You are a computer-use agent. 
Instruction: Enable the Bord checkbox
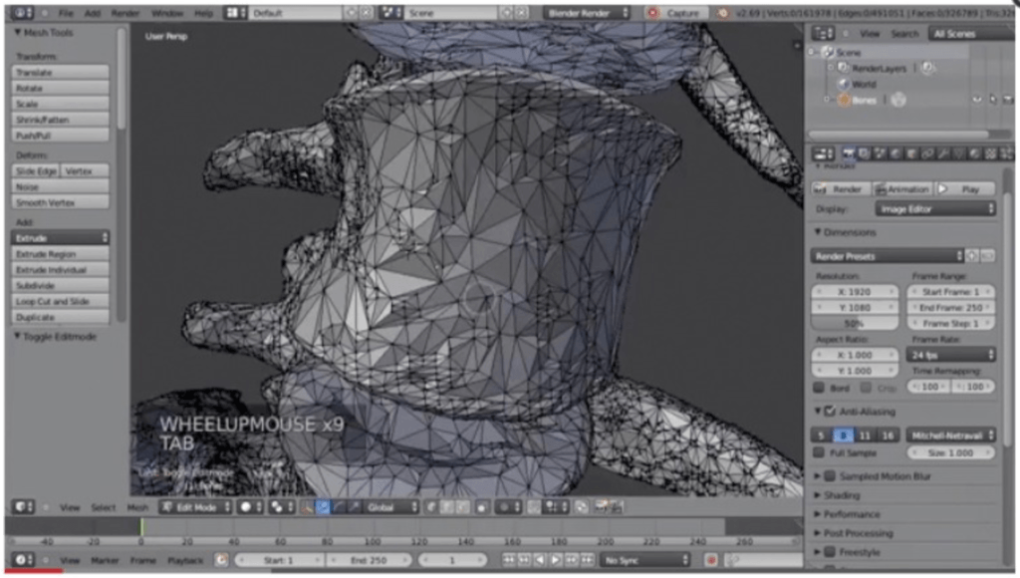point(819,387)
